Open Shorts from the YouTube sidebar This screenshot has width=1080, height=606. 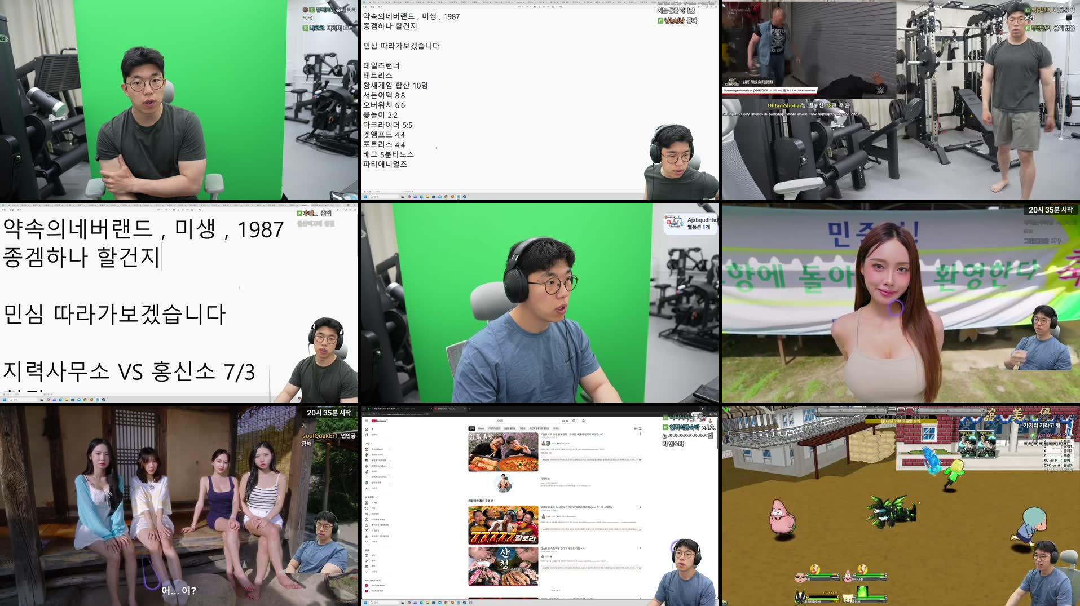[365, 435]
